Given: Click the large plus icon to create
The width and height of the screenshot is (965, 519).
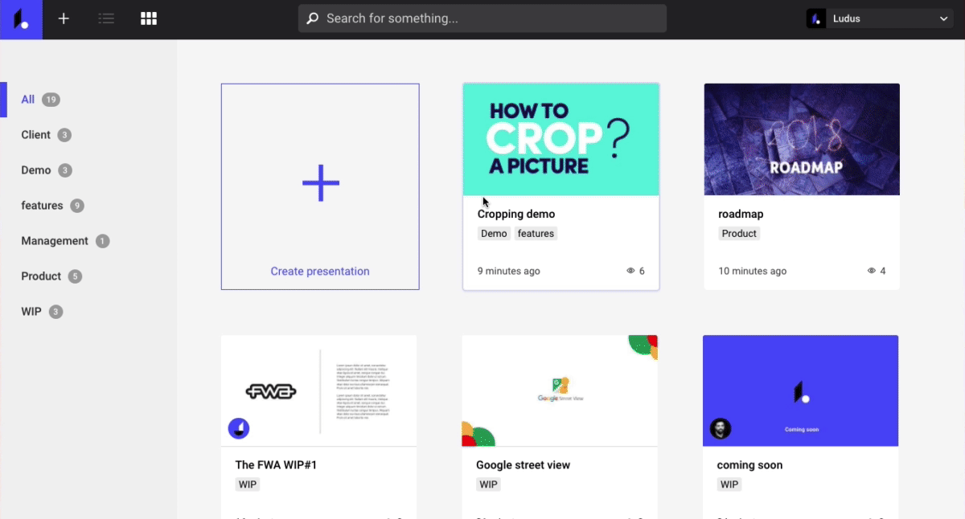Looking at the screenshot, I should [320, 183].
